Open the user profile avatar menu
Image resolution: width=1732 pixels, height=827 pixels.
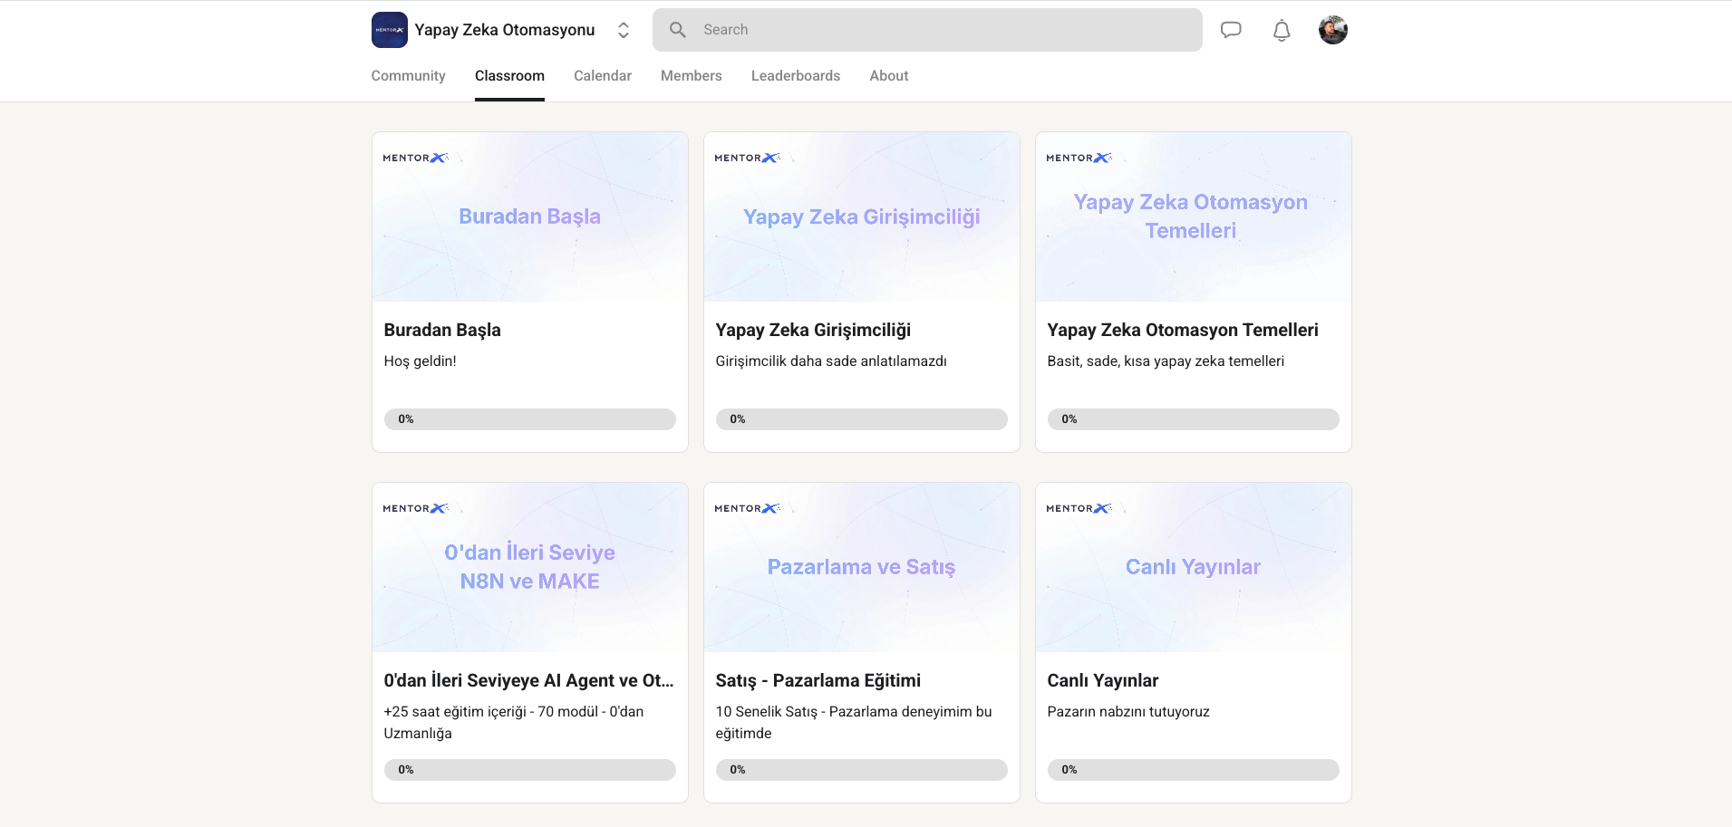tap(1332, 30)
